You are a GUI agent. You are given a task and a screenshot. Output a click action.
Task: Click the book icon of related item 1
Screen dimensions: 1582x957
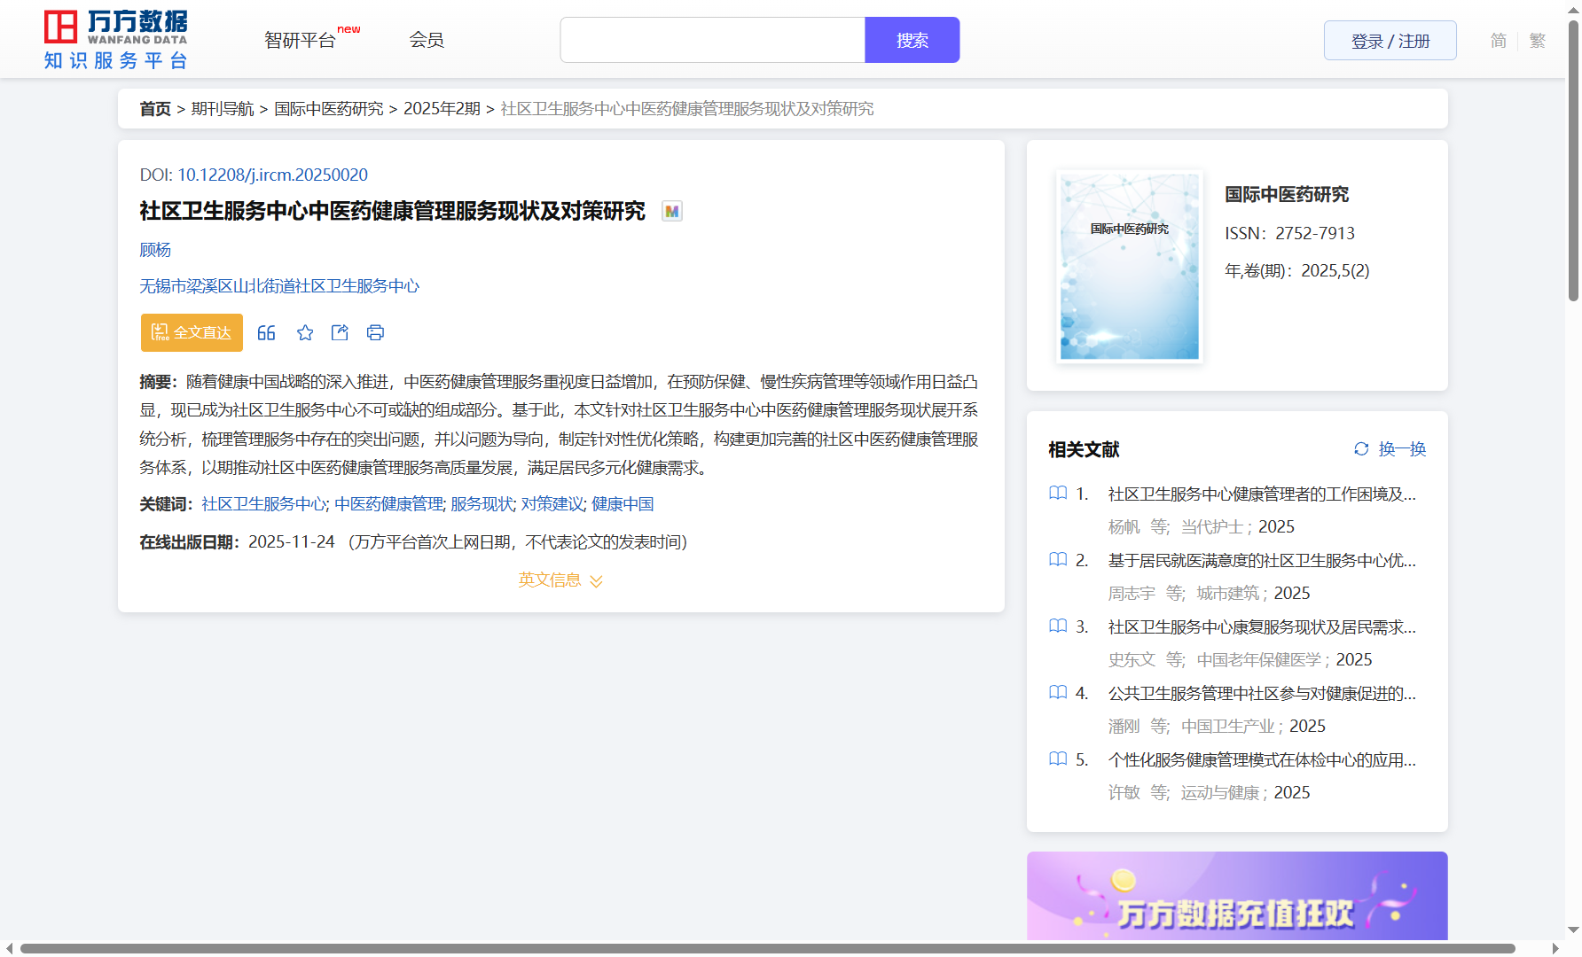pos(1058,494)
